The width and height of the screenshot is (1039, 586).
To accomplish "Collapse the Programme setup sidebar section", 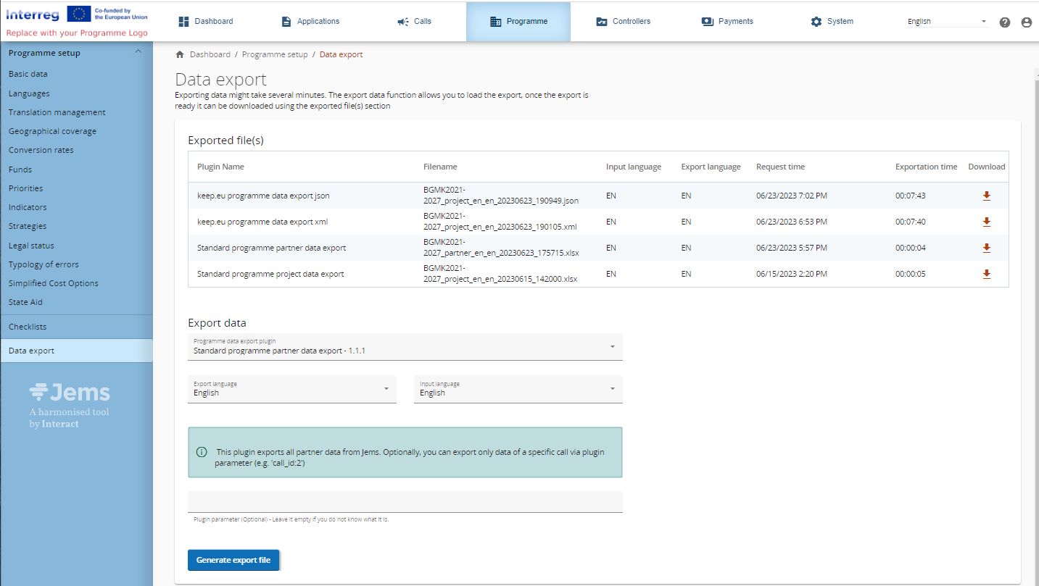I will (x=138, y=52).
